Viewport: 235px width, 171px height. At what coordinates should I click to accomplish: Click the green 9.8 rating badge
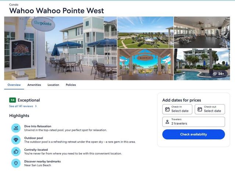click(x=12, y=100)
